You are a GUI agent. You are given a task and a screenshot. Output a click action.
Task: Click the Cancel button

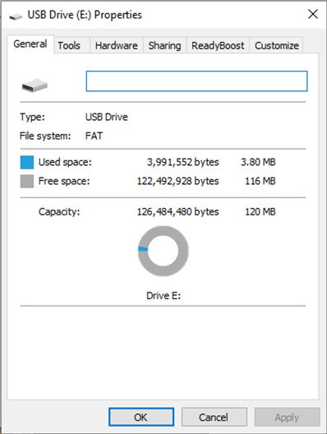pyautogui.click(x=214, y=417)
